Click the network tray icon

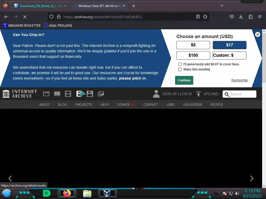pos(231,193)
